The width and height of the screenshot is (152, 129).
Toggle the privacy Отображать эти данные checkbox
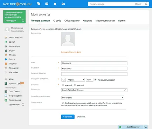click(x=63, y=103)
